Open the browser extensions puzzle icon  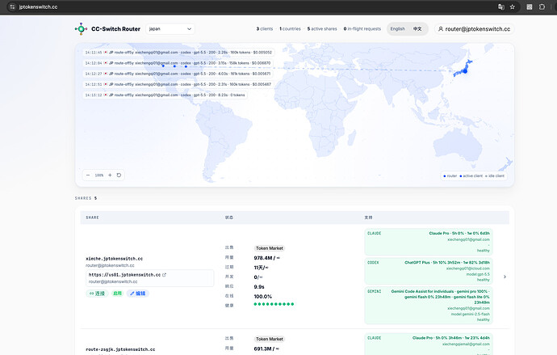[542, 6]
